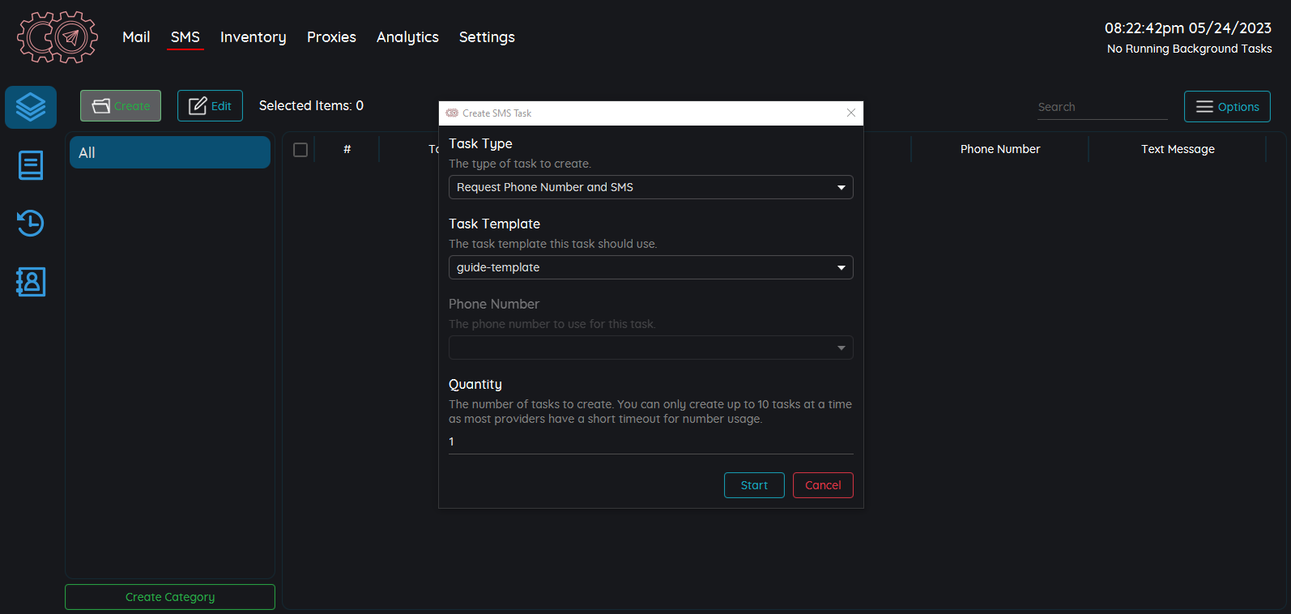Open the history clock sidebar icon

coord(31,224)
